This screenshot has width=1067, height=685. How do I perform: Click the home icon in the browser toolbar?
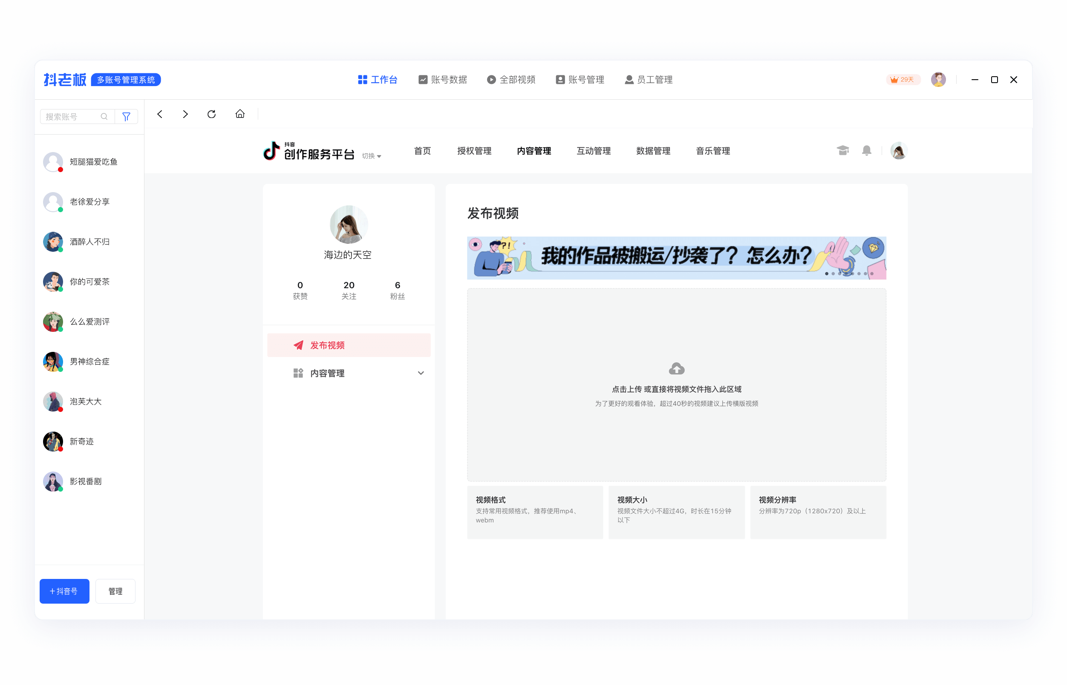240,114
